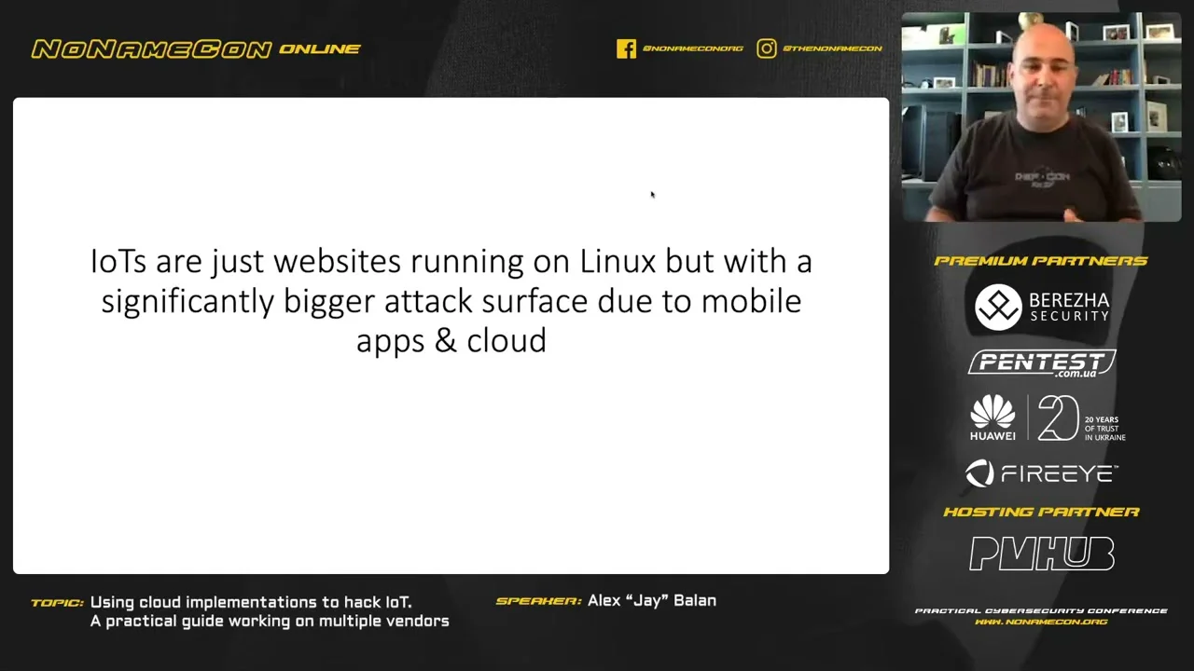Open the @thenonamecon Instagram handle
The width and height of the screenshot is (1194, 671).
(832, 48)
